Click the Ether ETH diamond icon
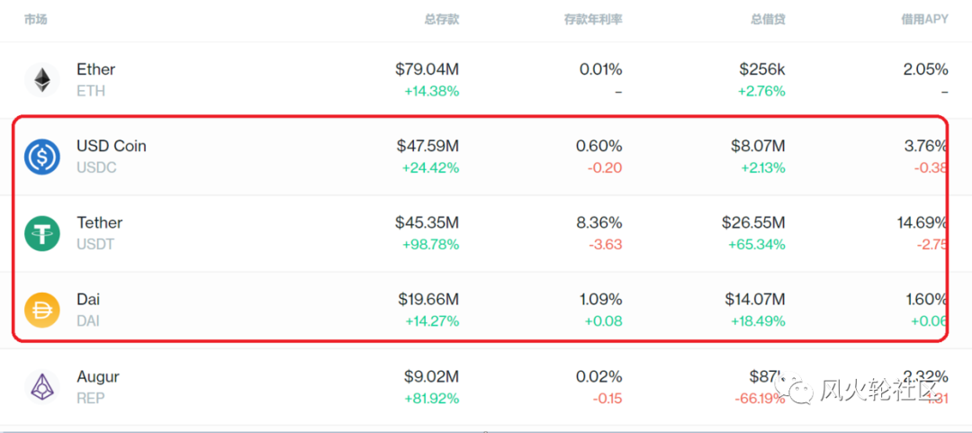 [x=42, y=80]
